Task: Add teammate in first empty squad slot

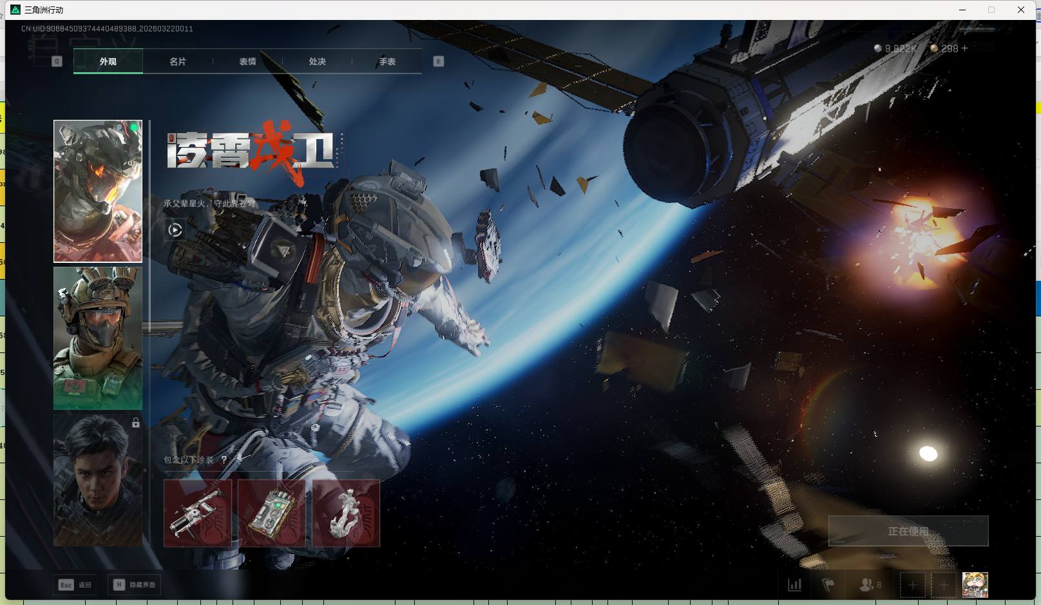Action: [912, 584]
